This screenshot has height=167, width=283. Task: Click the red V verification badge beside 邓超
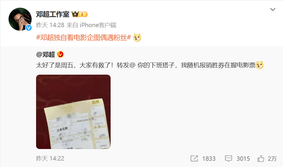pyautogui.click(x=60, y=54)
